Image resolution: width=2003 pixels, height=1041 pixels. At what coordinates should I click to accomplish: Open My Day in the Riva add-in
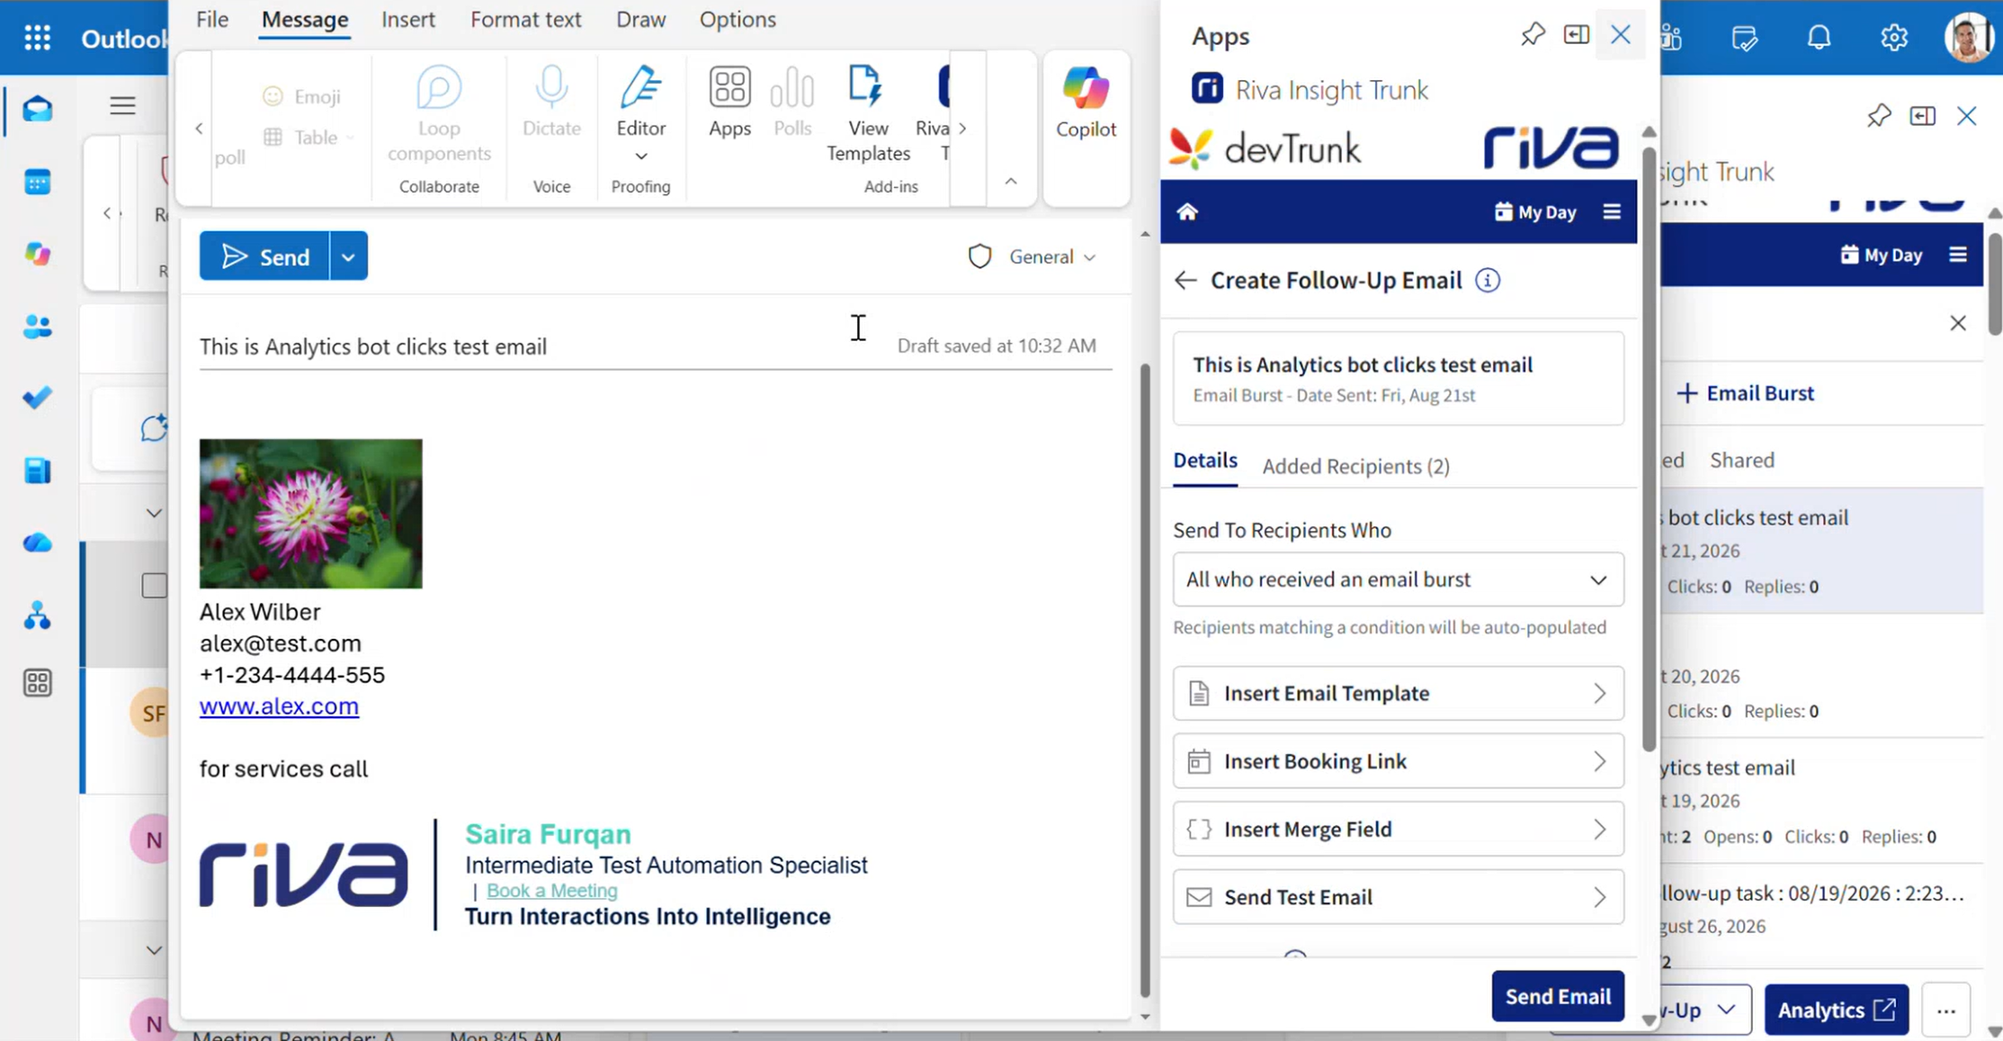[1535, 212]
